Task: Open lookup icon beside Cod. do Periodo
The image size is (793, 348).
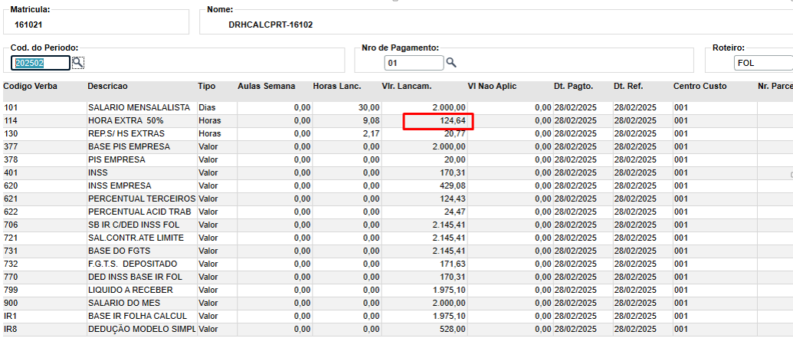Action: pos(78,63)
